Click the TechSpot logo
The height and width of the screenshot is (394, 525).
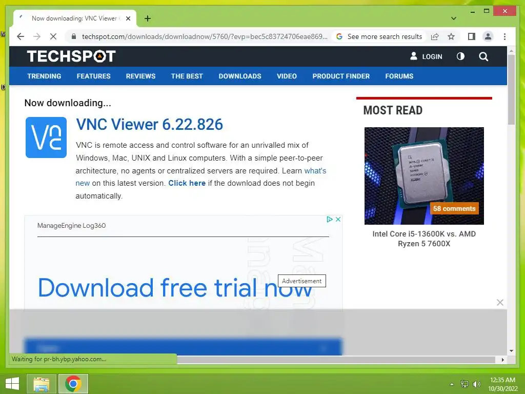pyautogui.click(x=71, y=56)
